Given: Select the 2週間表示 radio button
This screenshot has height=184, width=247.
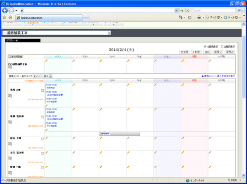Looking at the screenshot, I should (x=222, y=46).
